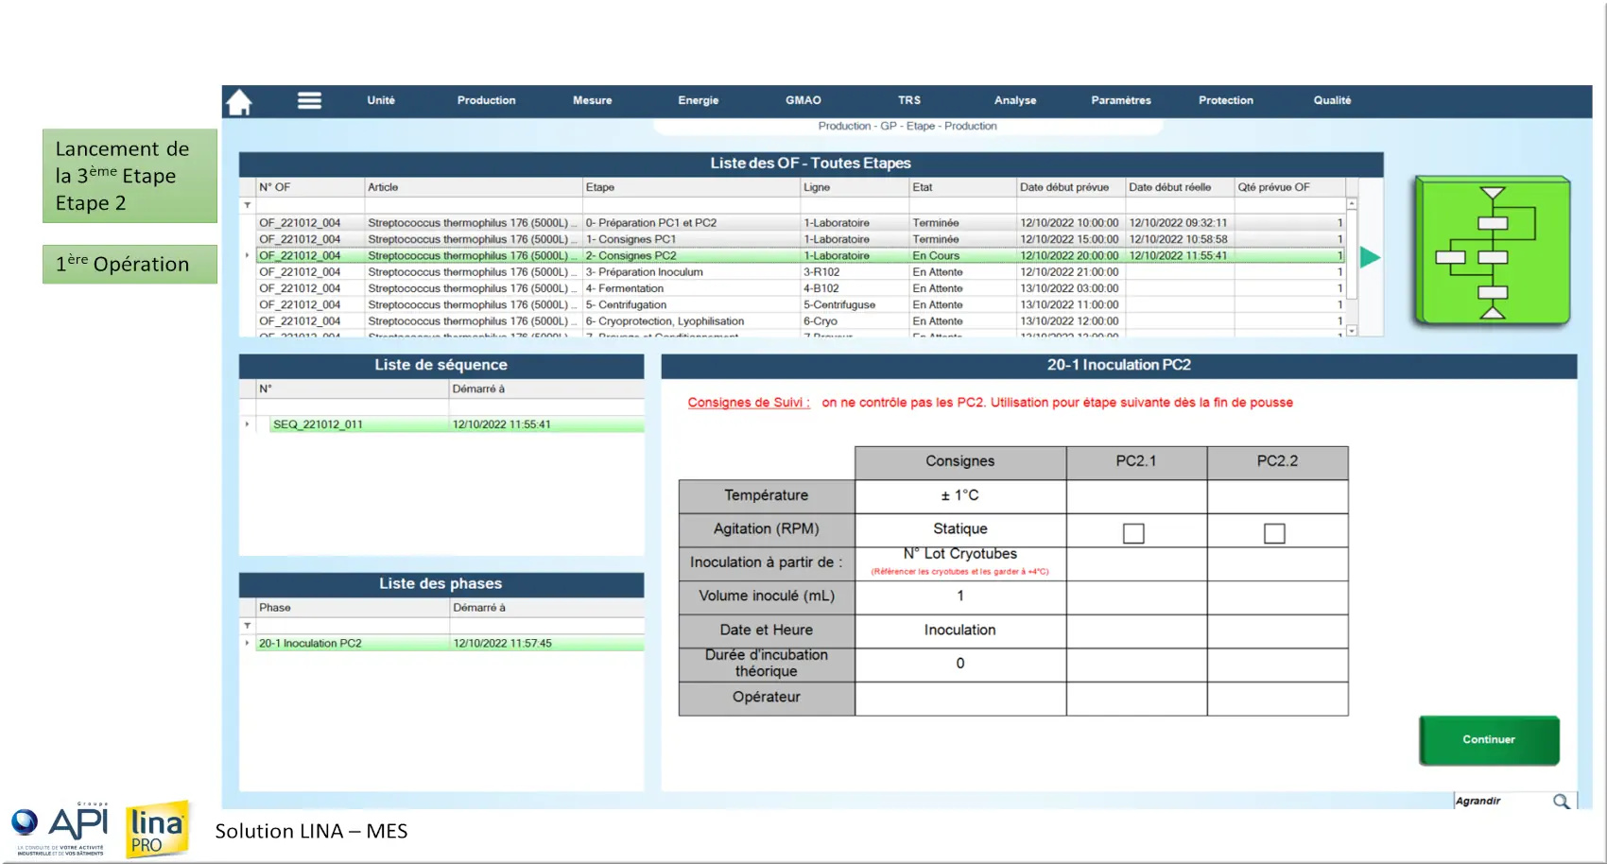Open the Production menu
The image size is (1607, 864).
pyautogui.click(x=487, y=100)
